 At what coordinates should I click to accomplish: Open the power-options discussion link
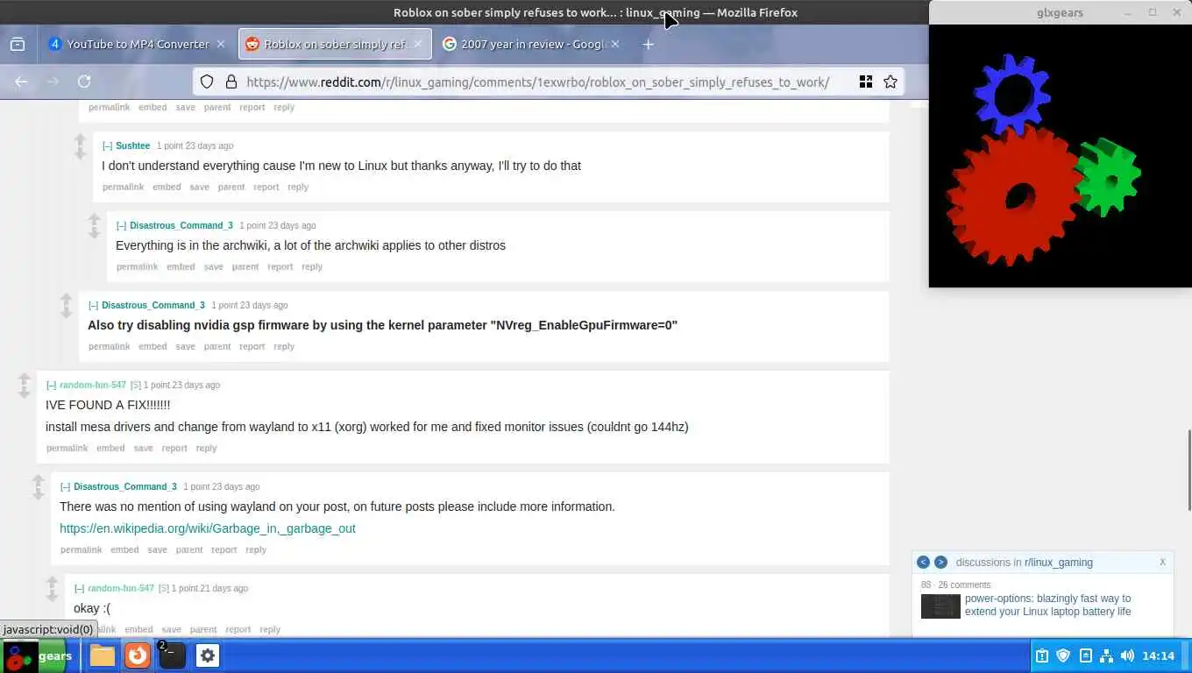1047,605
